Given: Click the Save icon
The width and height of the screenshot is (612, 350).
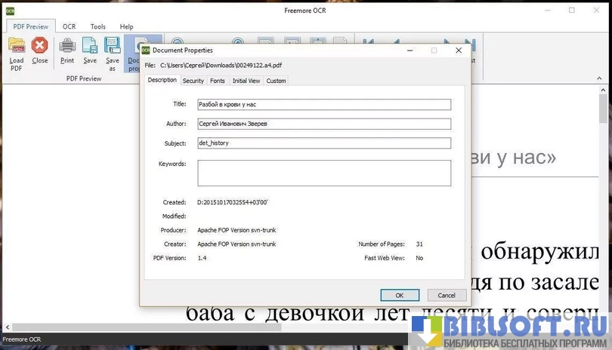Looking at the screenshot, I should [90, 46].
